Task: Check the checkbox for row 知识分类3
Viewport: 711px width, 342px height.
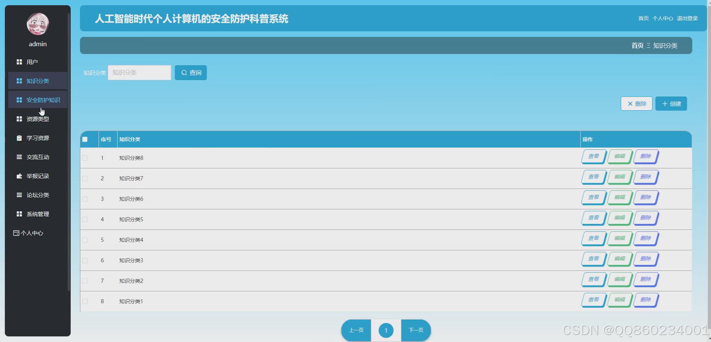Action: (x=85, y=260)
